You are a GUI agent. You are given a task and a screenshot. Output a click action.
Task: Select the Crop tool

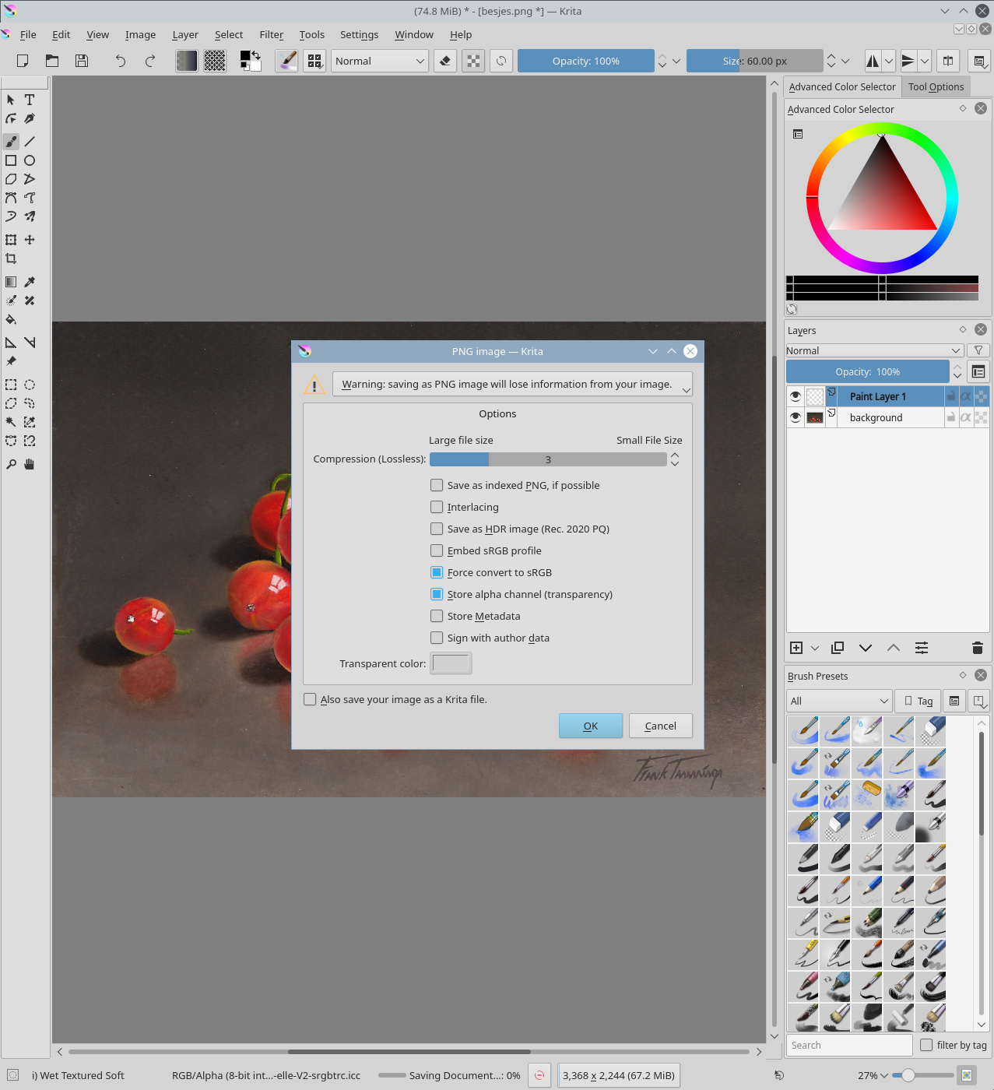click(x=11, y=258)
